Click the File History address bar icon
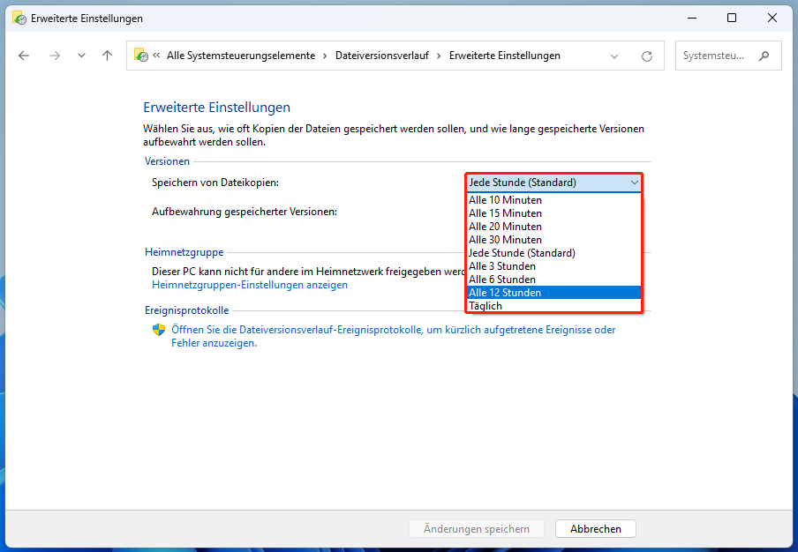This screenshot has height=552, width=798. (141, 55)
